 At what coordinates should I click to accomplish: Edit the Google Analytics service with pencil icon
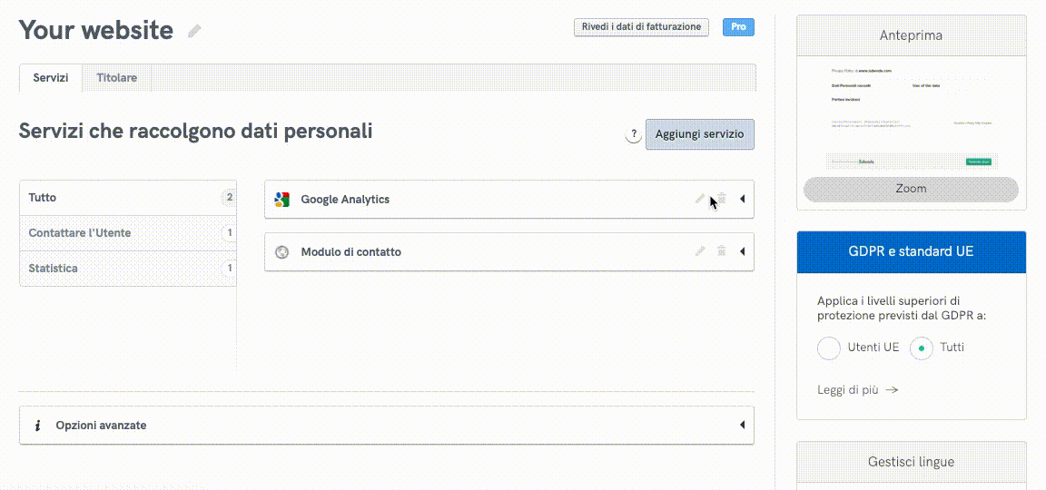[700, 200]
